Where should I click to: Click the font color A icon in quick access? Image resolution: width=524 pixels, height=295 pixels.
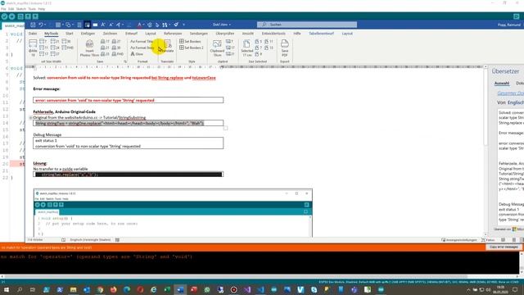pos(139,25)
